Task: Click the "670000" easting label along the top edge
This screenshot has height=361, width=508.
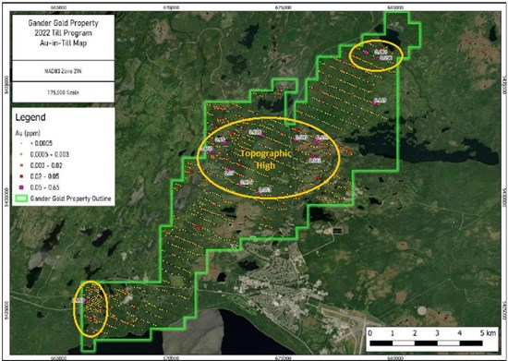Action: tap(171, 7)
